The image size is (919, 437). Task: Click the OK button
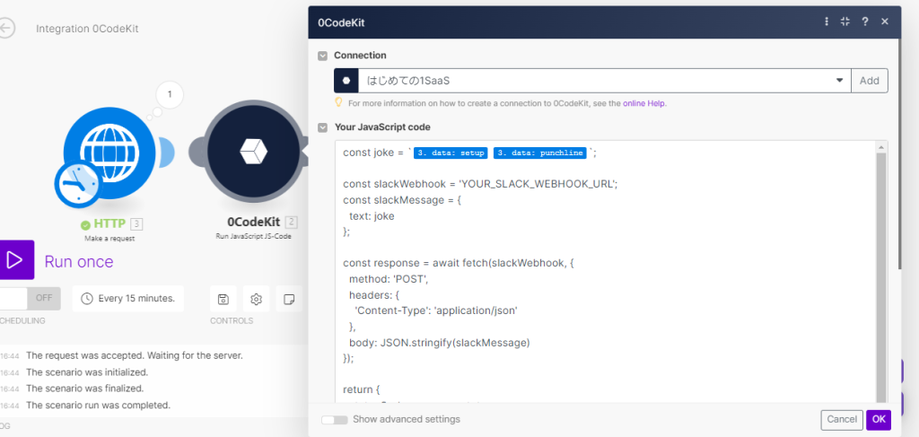click(879, 419)
